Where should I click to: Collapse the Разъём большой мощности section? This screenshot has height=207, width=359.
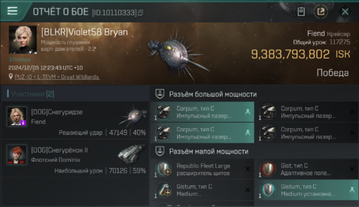point(160,94)
